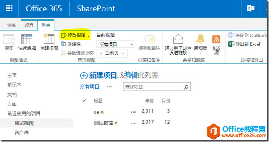This screenshot has height=142, width=269.
Task: Open the ellipsis menu for 测试数据 item
Action: coord(133,123)
